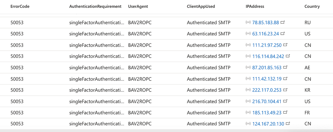Open external link icon next to 78.85.183.88
The image size is (333, 132).
[283, 22]
